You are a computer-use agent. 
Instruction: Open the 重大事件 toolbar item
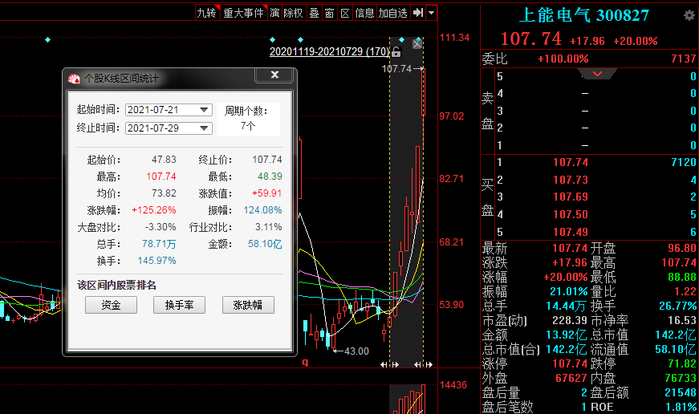click(x=243, y=13)
